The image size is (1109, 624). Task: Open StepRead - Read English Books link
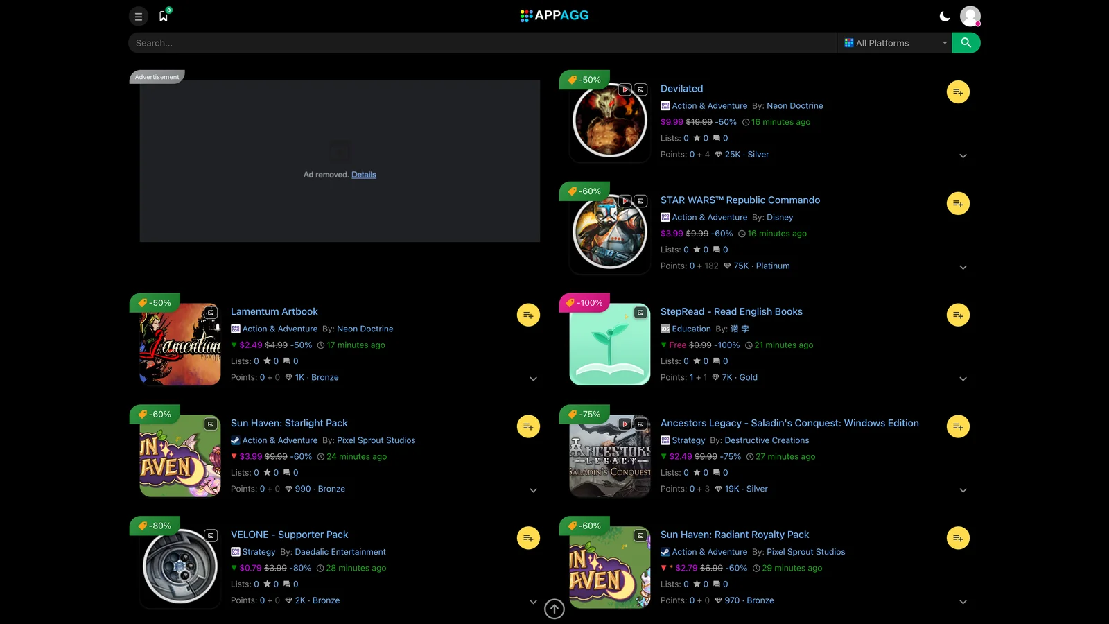pos(731,312)
